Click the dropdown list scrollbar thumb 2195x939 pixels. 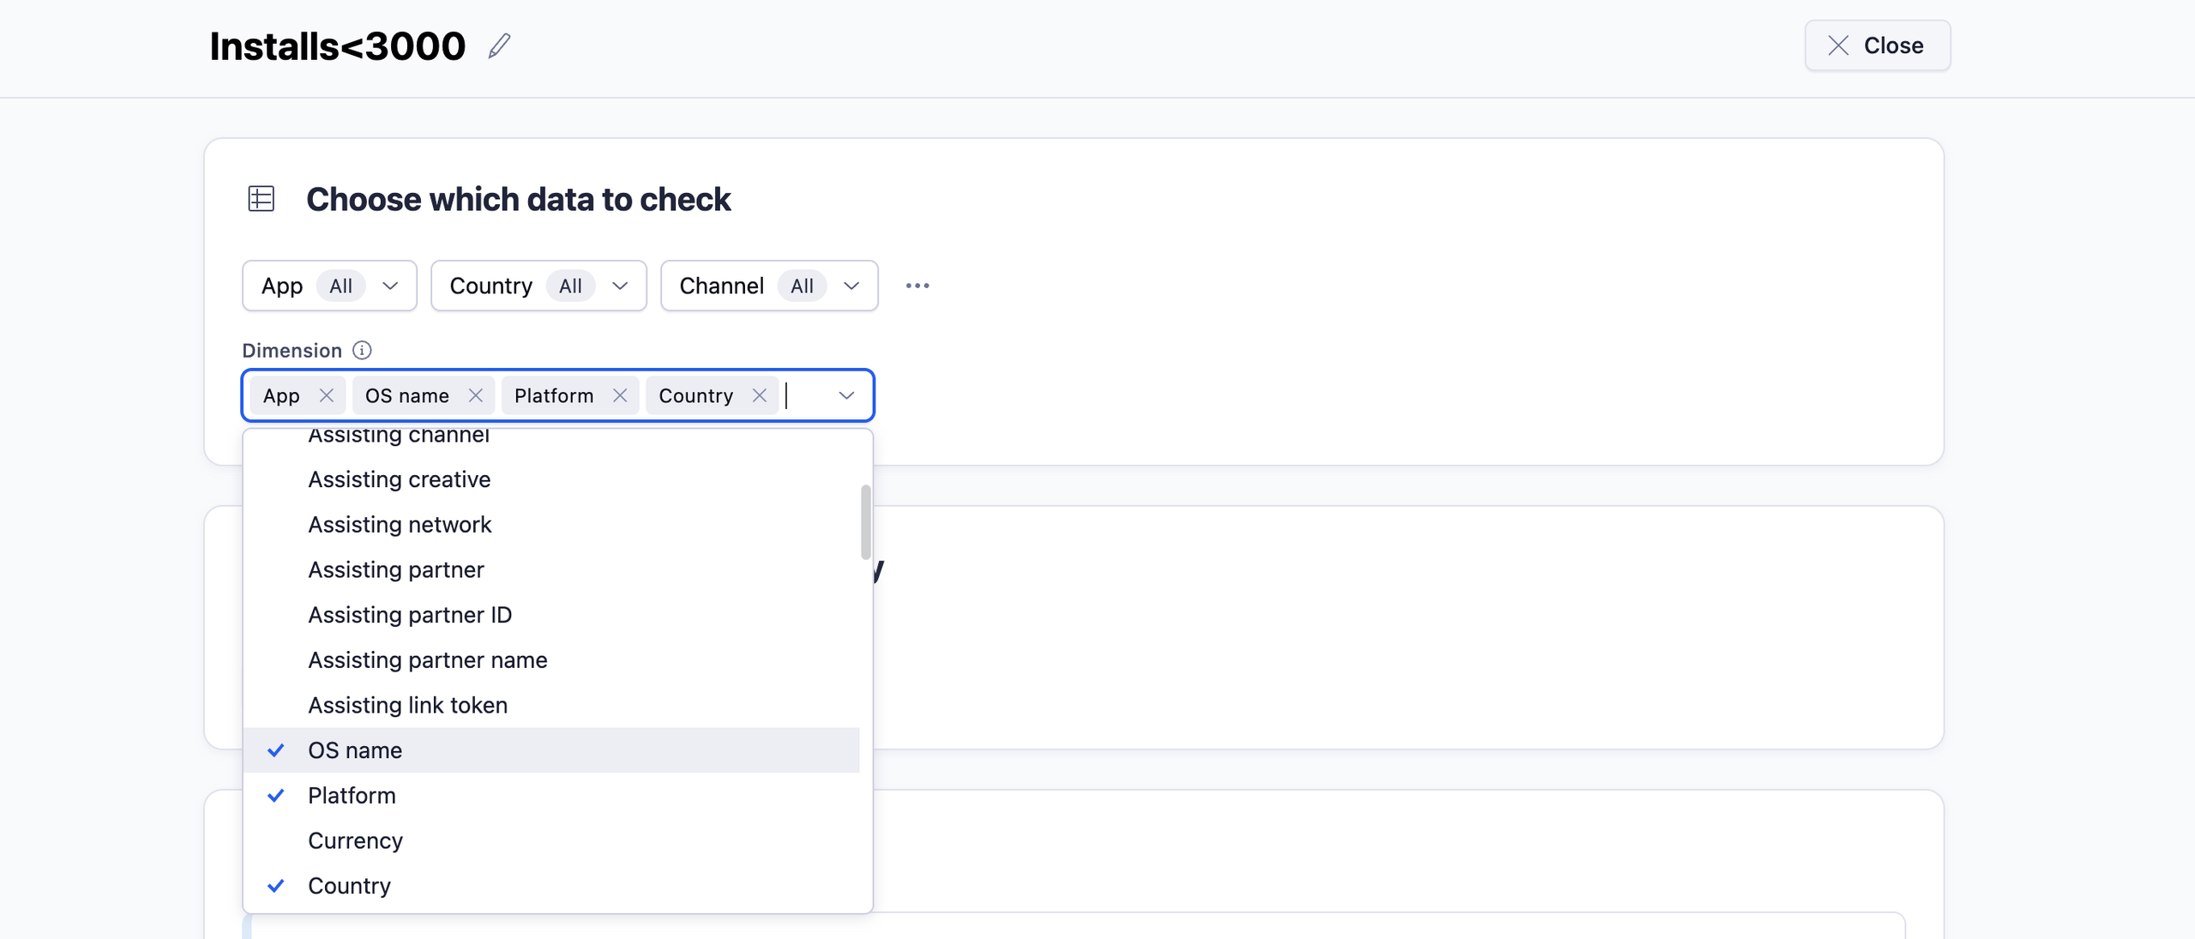click(866, 521)
